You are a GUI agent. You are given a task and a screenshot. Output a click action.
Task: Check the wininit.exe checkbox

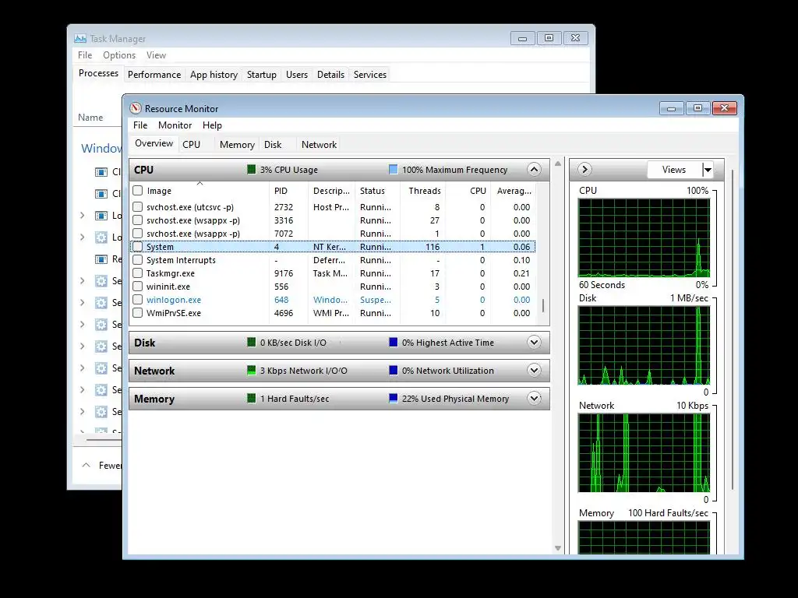tap(137, 287)
